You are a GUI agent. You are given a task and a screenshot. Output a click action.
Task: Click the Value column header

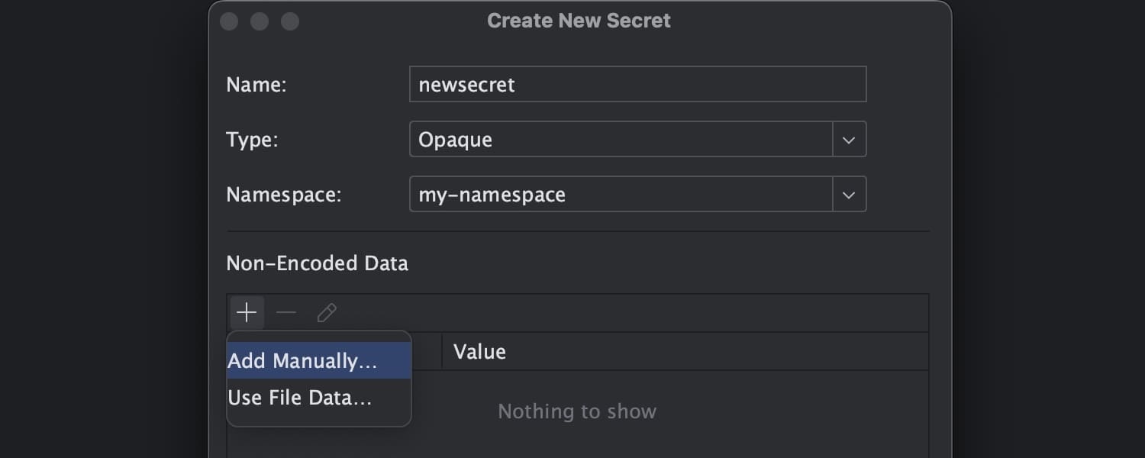[479, 351]
